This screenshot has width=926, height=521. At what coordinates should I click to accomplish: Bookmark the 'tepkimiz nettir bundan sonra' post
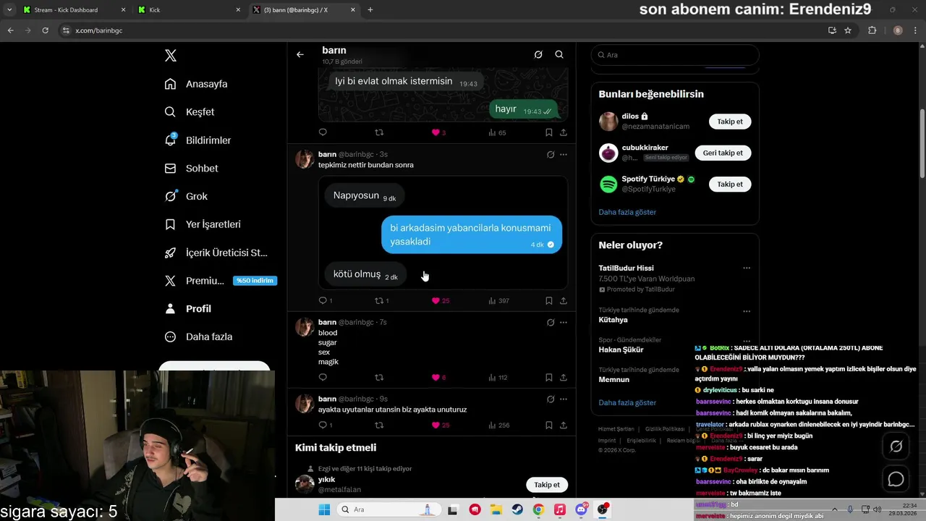tap(549, 300)
